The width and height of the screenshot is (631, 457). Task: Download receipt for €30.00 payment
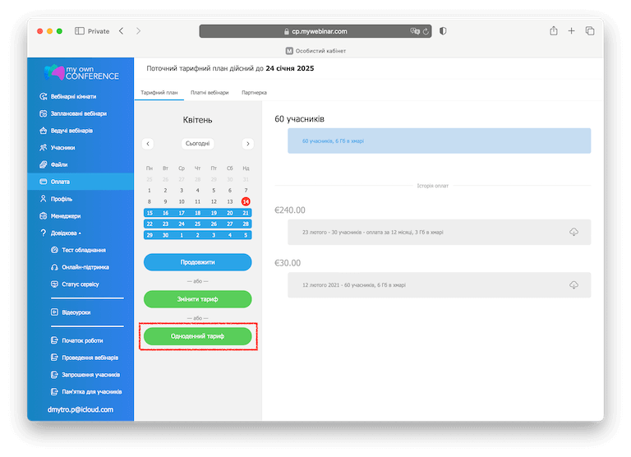pos(573,284)
